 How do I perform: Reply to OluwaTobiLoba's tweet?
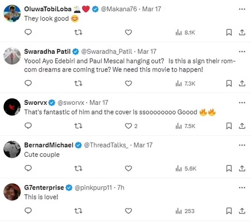tap(28, 33)
